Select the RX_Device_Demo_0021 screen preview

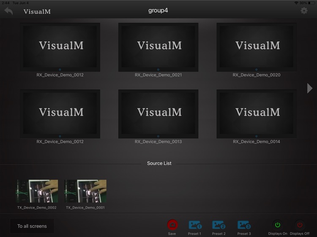click(x=158, y=47)
